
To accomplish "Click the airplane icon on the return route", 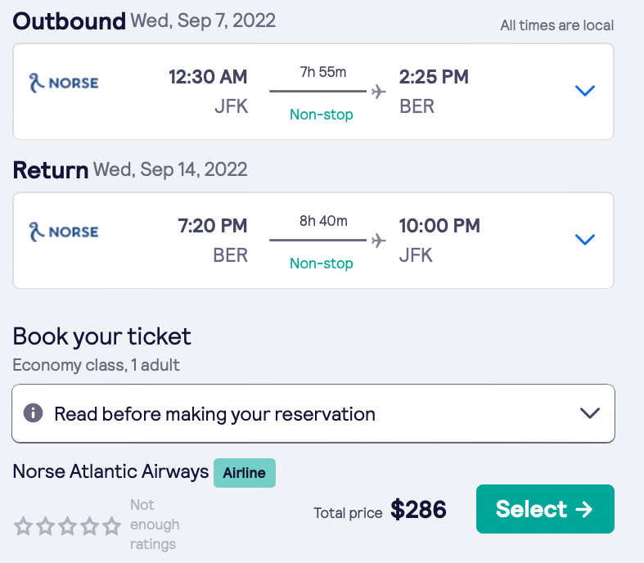I will tap(378, 240).
